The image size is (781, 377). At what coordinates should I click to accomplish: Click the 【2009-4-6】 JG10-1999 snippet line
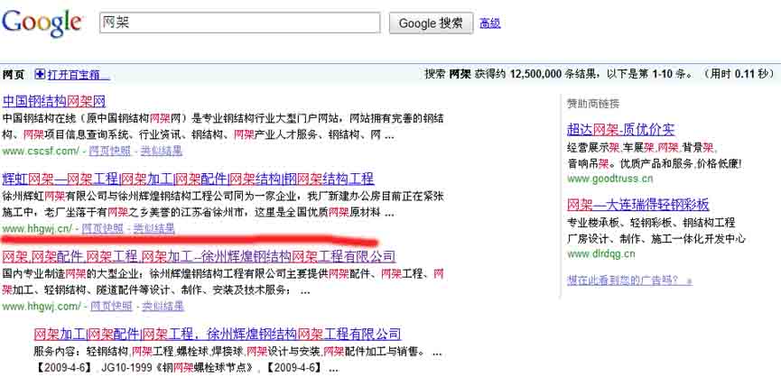[186, 369]
